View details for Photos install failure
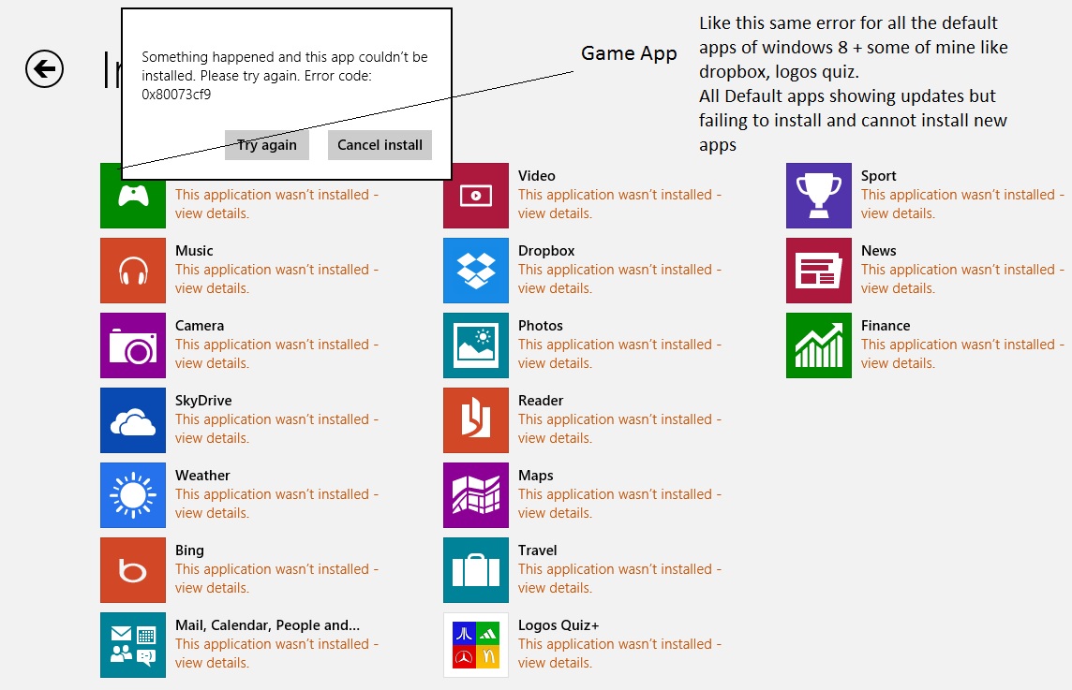 pos(619,354)
